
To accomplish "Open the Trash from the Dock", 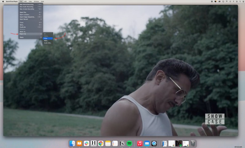I will click(x=193, y=143).
